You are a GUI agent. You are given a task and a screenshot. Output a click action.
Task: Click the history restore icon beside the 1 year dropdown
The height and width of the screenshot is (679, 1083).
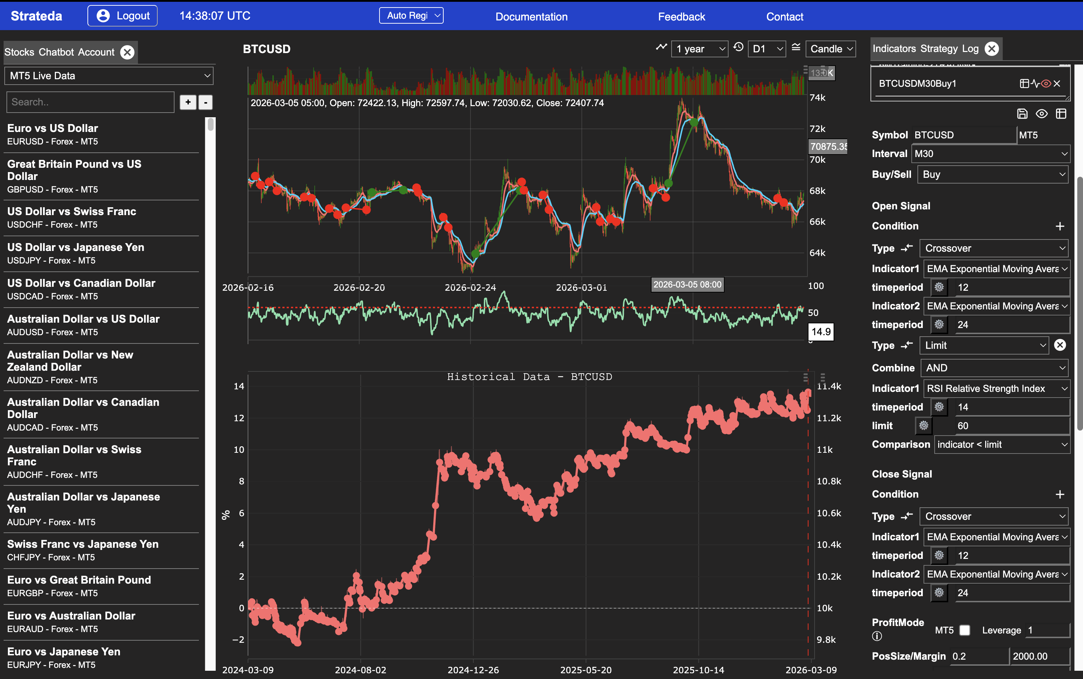point(738,47)
